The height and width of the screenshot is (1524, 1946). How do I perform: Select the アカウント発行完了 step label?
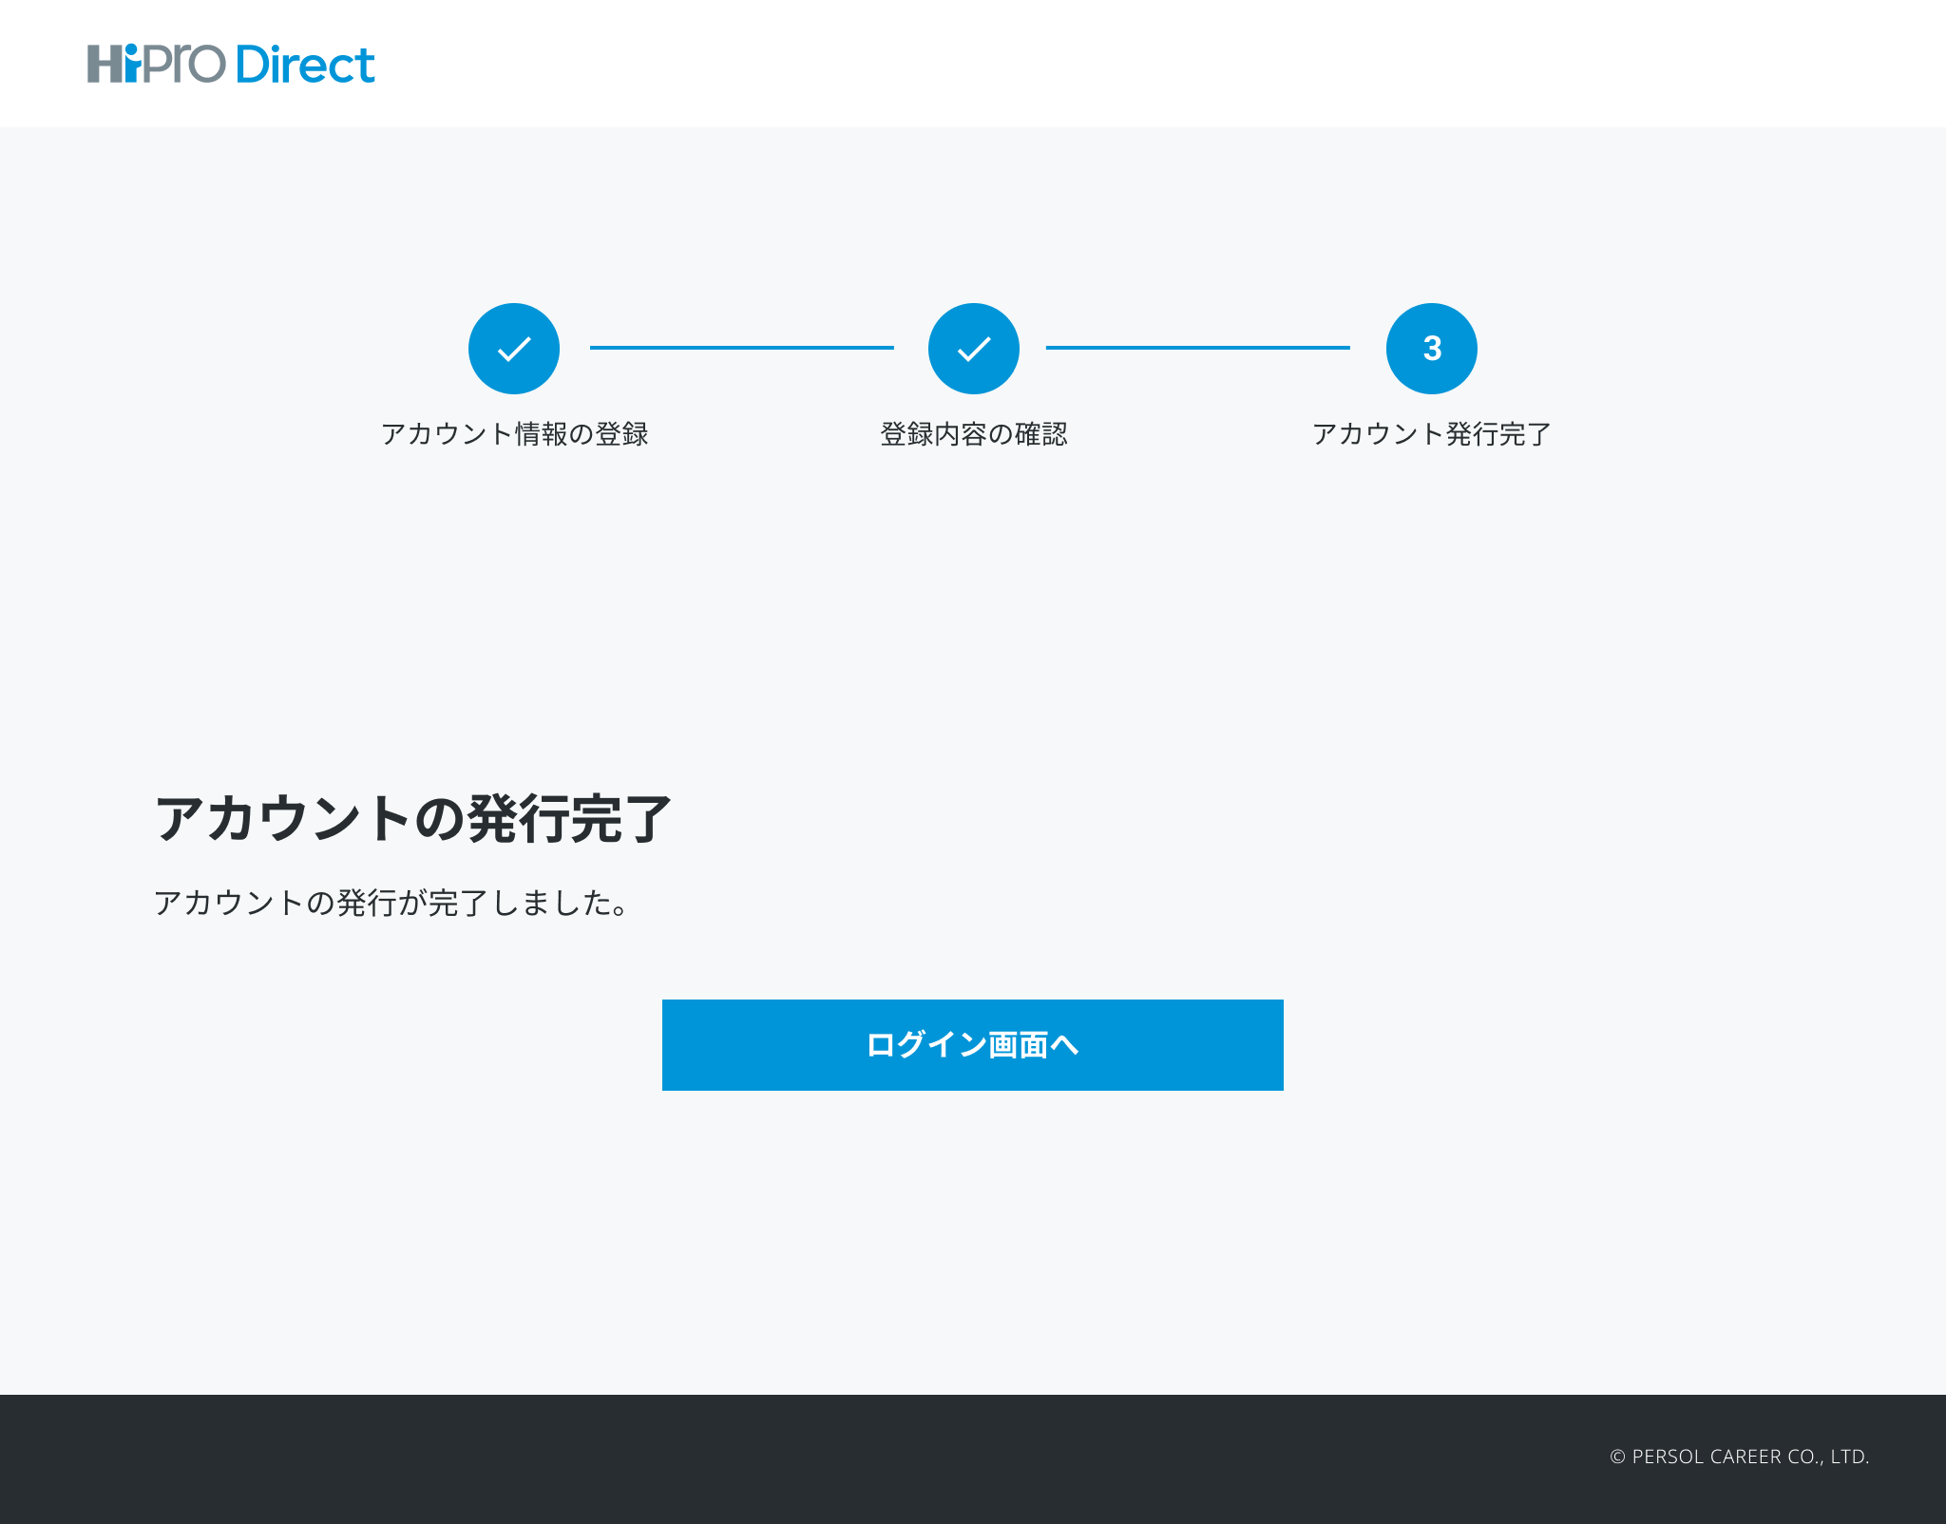[1431, 434]
